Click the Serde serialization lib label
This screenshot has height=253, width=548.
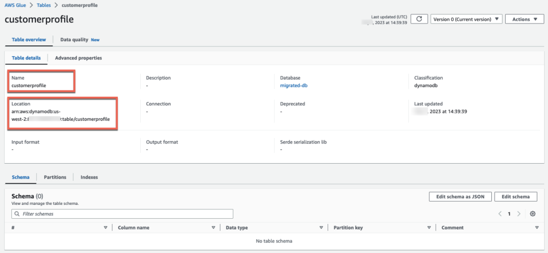pyautogui.click(x=303, y=142)
